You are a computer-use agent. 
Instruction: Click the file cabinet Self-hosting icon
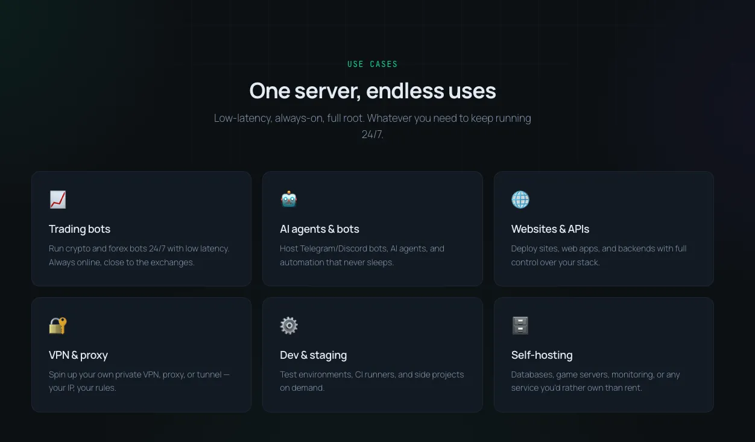pyautogui.click(x=520, y=326)
